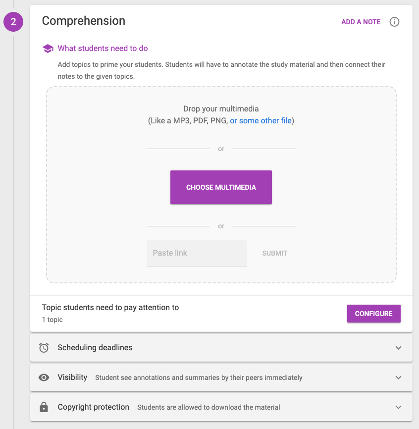The height and width of the screenshot is (429, 419).
Task: Click the Visibility panel title
Action: click(x=72, y=377)
